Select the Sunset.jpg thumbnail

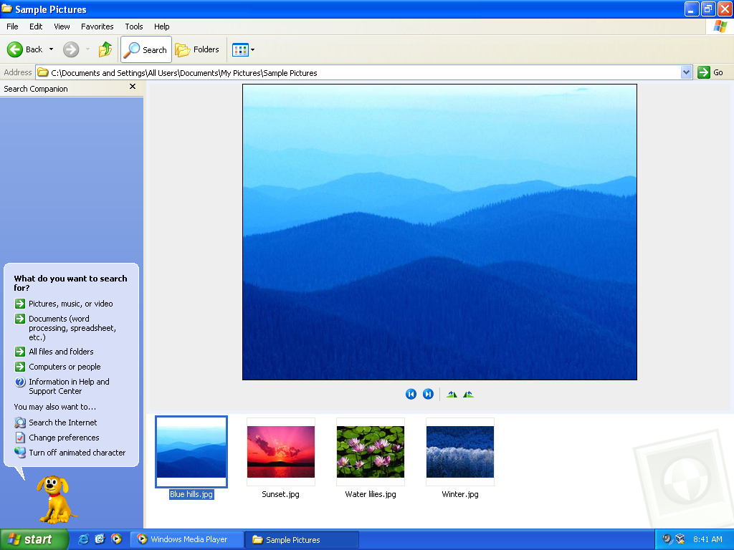(281, 452)
